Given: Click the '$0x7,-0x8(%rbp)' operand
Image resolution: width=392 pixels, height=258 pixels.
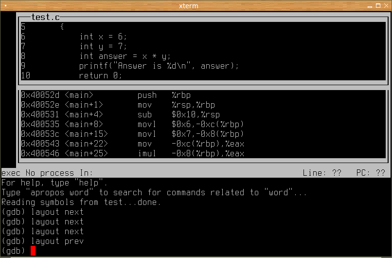Looking at the screenshot, I should click(x=208, y=134).
